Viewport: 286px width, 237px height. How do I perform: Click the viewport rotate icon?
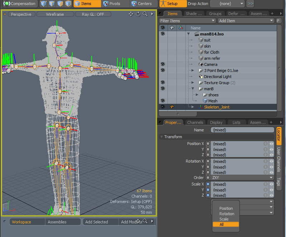138,14
